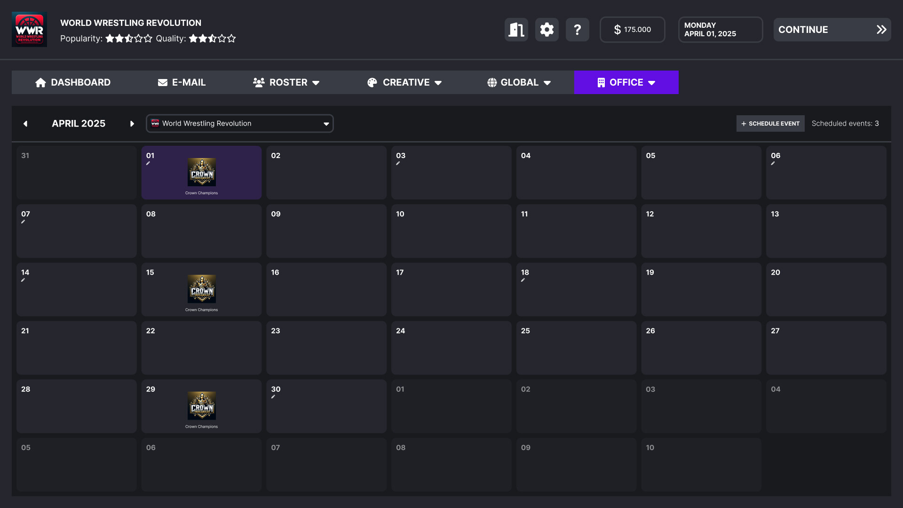Go to next month arrow
This screenshot has height=508, width=903.
pos(132,124)
